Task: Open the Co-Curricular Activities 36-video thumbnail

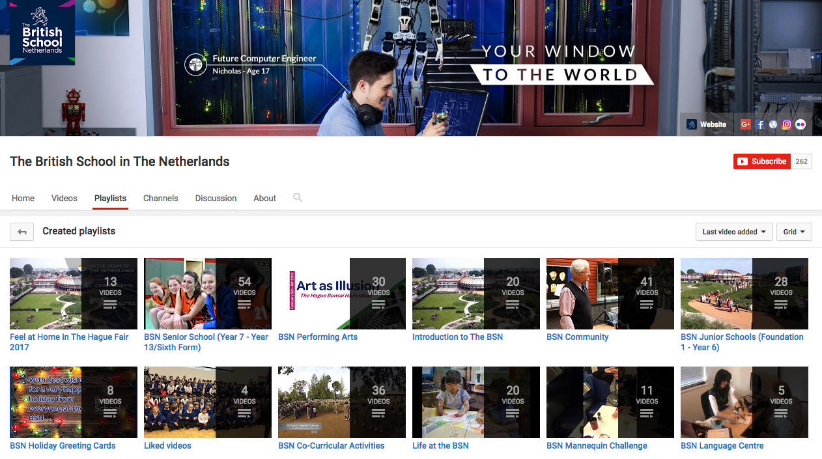Action: point(342,402)
